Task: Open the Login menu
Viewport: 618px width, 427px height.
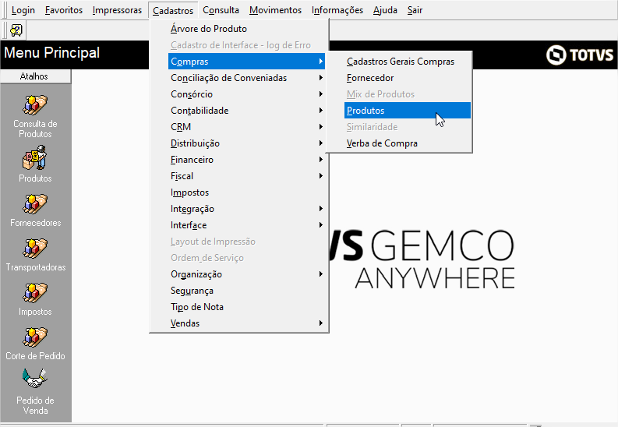Action: click(x=23, y=10)
